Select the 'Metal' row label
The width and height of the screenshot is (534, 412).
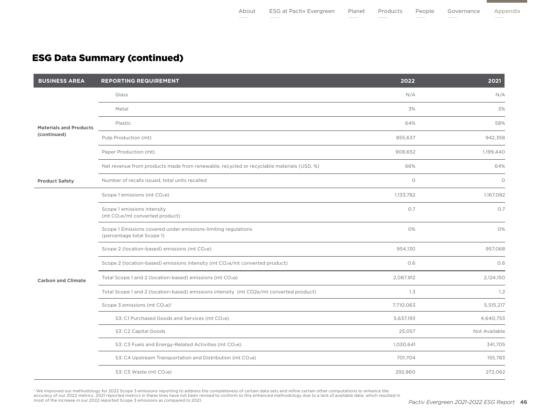click(x=122, y=109)
